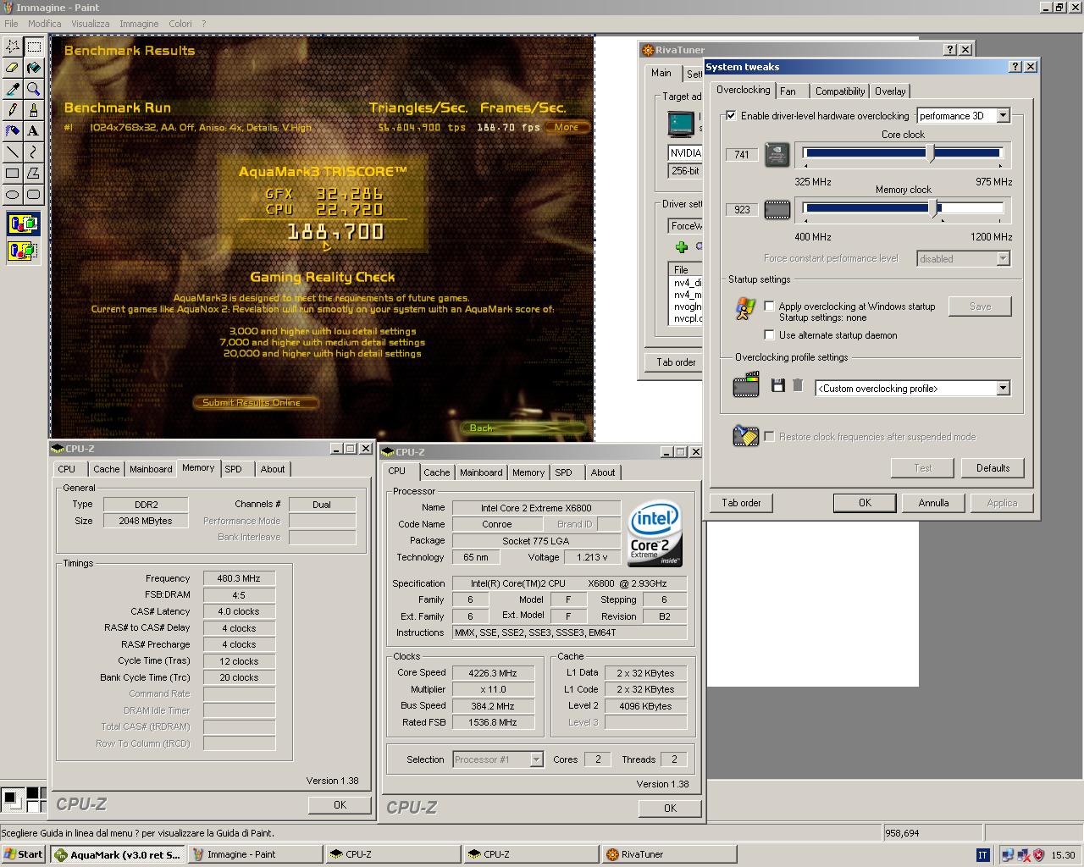This screenshot has width=1084, height=867.
Task: Click the green plus icon in RivaTuner
Action: [681, 246]
